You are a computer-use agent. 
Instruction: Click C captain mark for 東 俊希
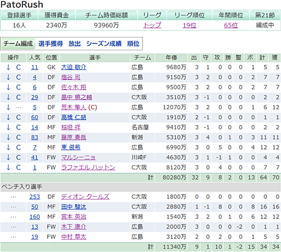point(18,148)
